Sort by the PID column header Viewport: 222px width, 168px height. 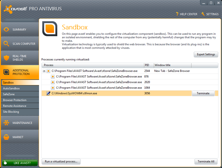[149, 65]
